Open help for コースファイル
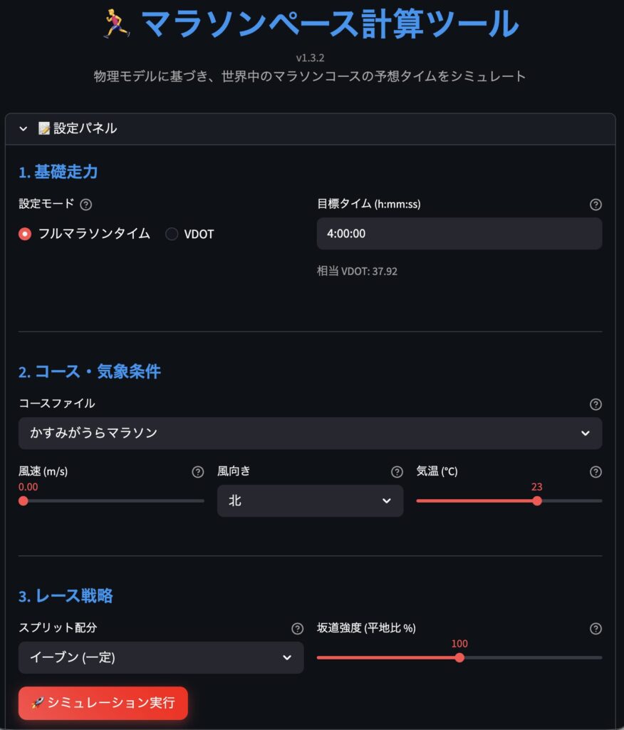The image size is (624, 730). pos(596,403)
